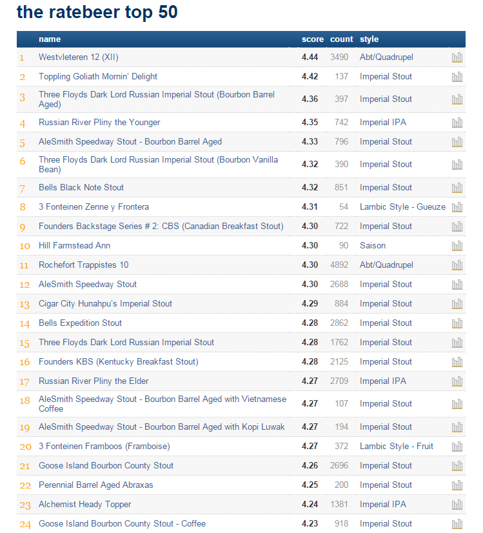
Task: Open the stats chart icon for Toppling Goliath Mornin' Delight
Action: (457, 77)
